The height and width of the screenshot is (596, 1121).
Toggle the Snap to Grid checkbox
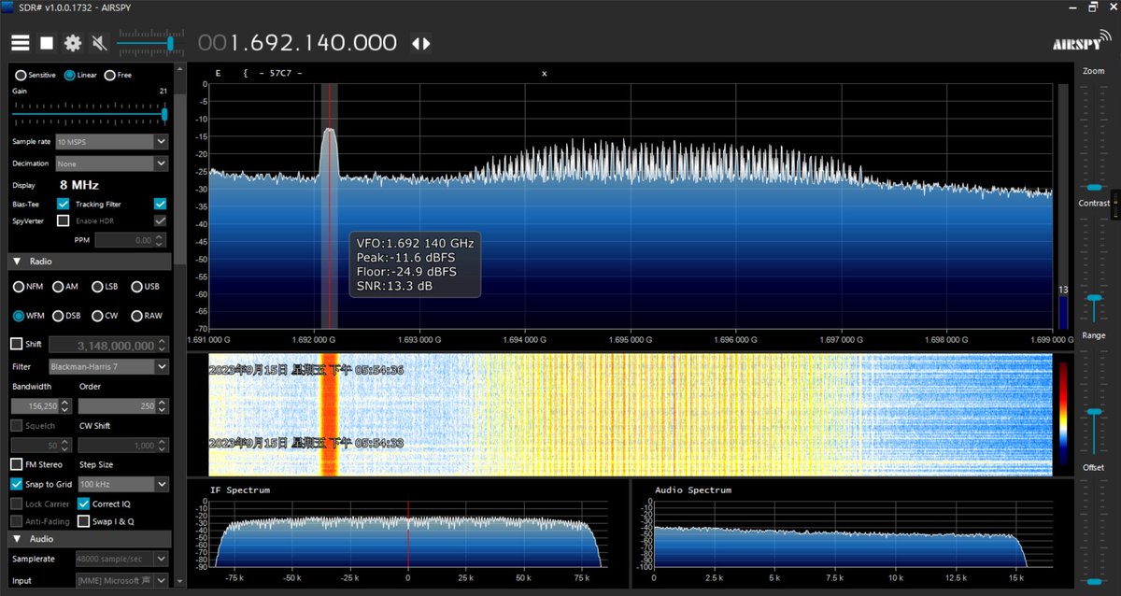coord(17,484)
